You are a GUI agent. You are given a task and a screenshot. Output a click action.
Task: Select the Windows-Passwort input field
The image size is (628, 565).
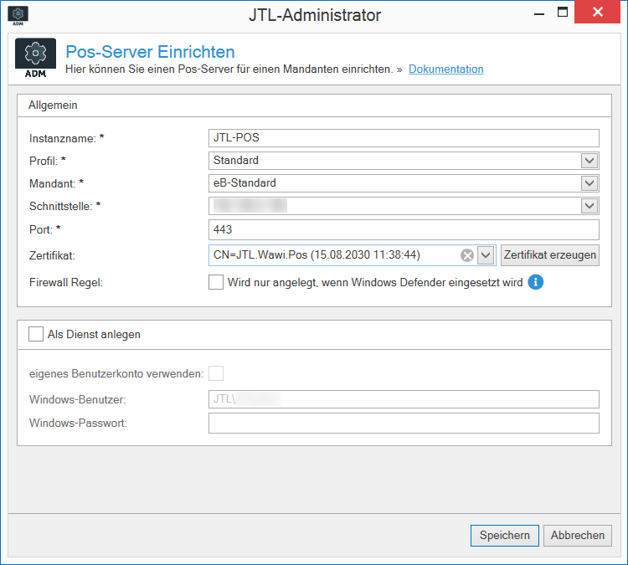point(404,424)
